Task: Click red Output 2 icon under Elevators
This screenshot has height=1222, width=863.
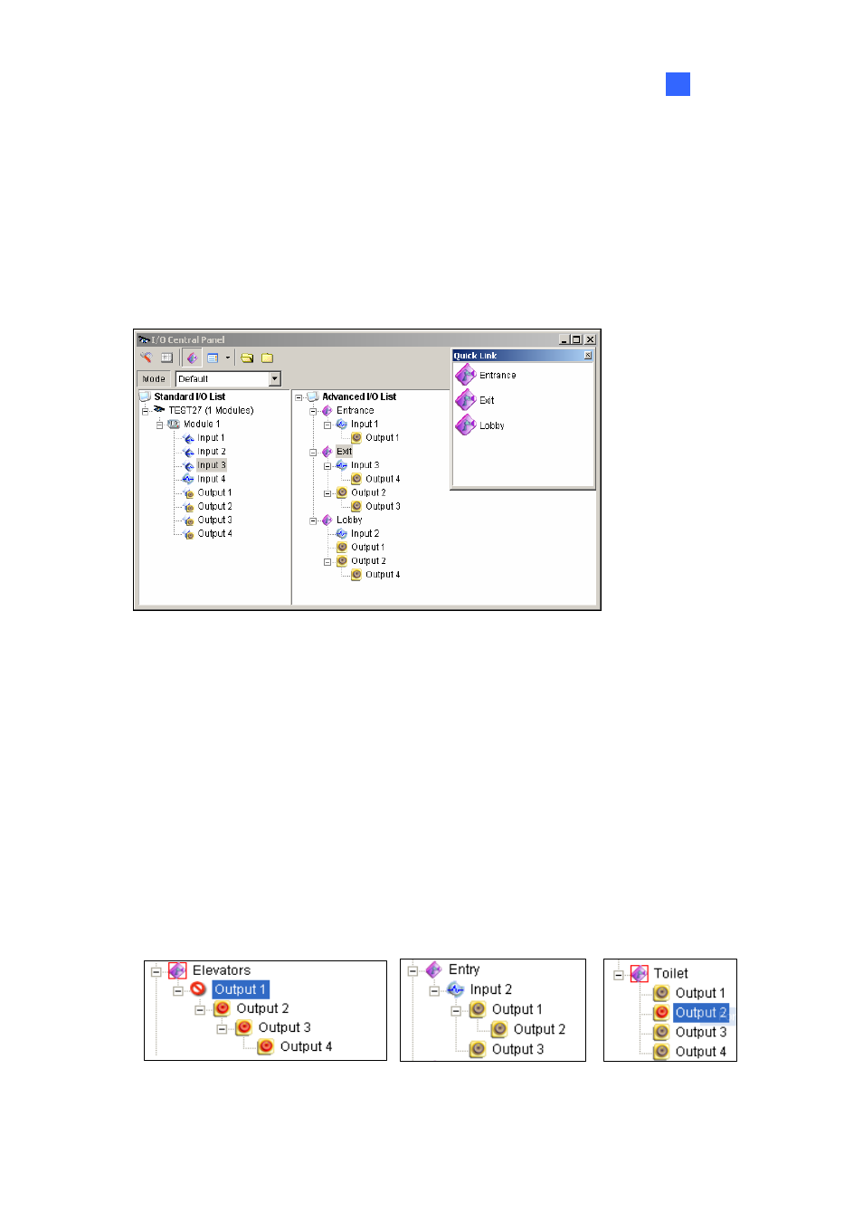Action: (x=223, y=1008)
